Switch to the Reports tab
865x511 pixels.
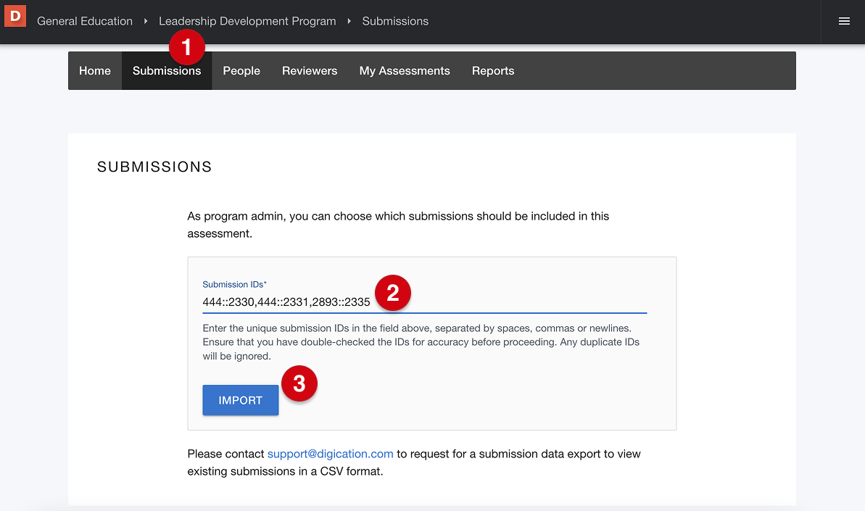point(493,71)
